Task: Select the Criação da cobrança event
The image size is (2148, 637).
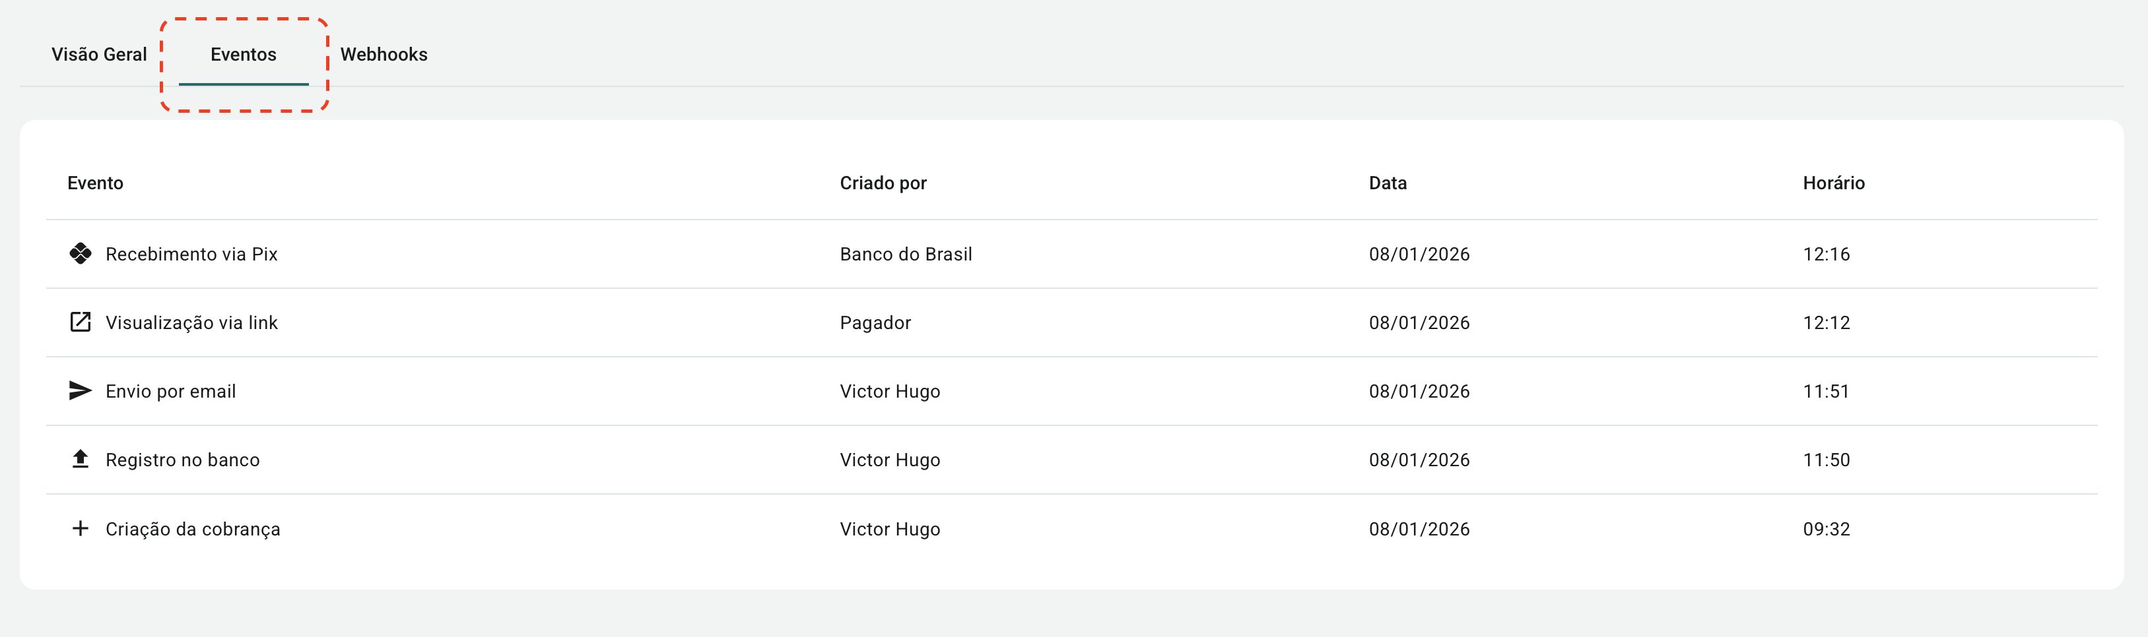Action: point(193,529)
